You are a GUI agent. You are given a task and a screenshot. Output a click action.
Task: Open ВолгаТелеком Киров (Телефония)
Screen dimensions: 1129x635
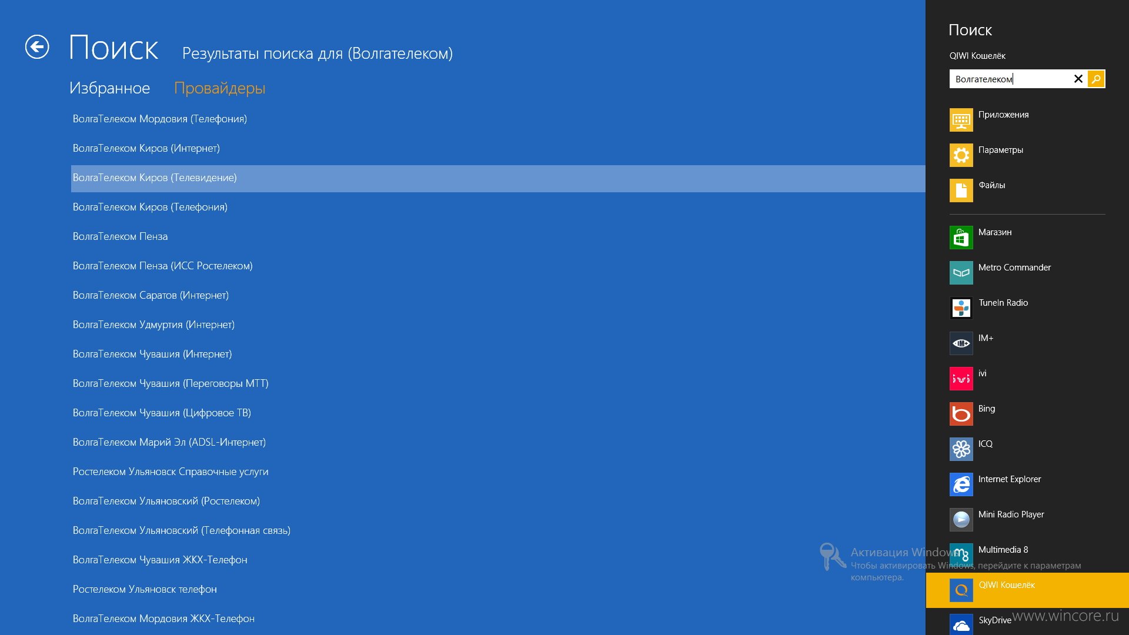[150, 207]
